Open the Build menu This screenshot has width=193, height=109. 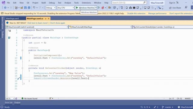click(x=43, y=3)
